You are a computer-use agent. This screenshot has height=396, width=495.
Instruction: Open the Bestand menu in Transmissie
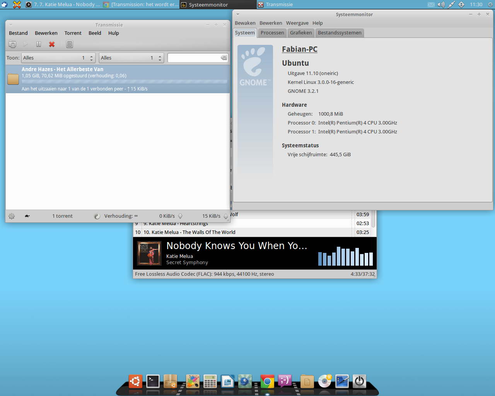point(18,33)
